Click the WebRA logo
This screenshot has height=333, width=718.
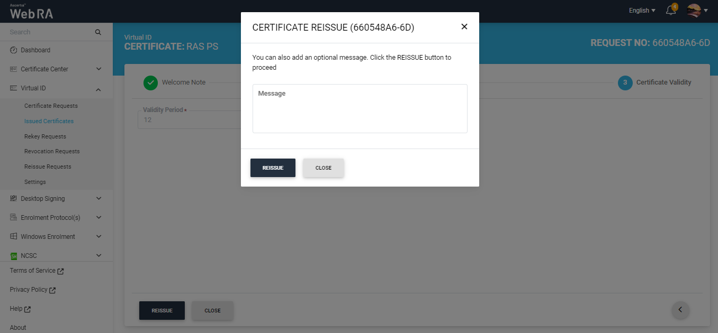[x=31, y=12]
